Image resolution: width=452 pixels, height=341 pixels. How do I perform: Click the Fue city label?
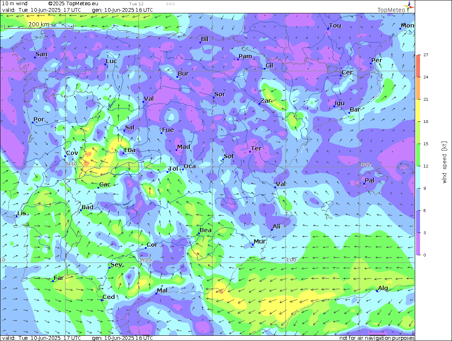tap(168, 130)
